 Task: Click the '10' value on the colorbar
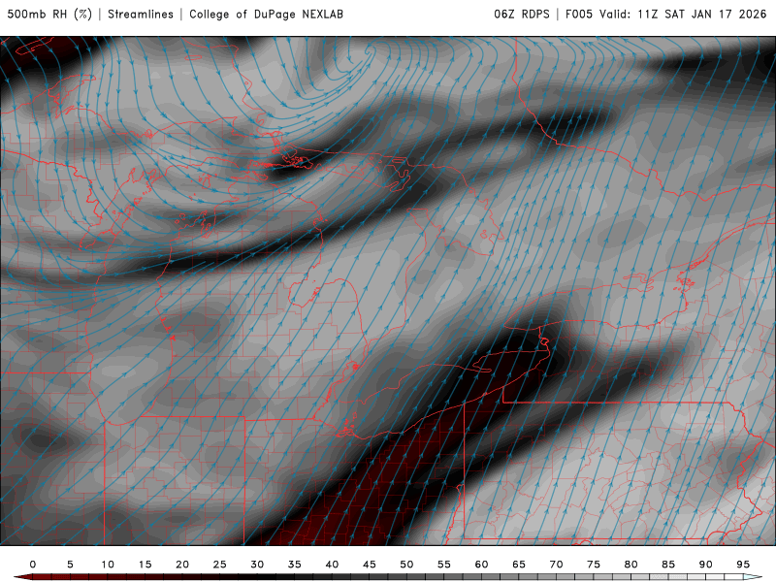(x=108, y=565)
